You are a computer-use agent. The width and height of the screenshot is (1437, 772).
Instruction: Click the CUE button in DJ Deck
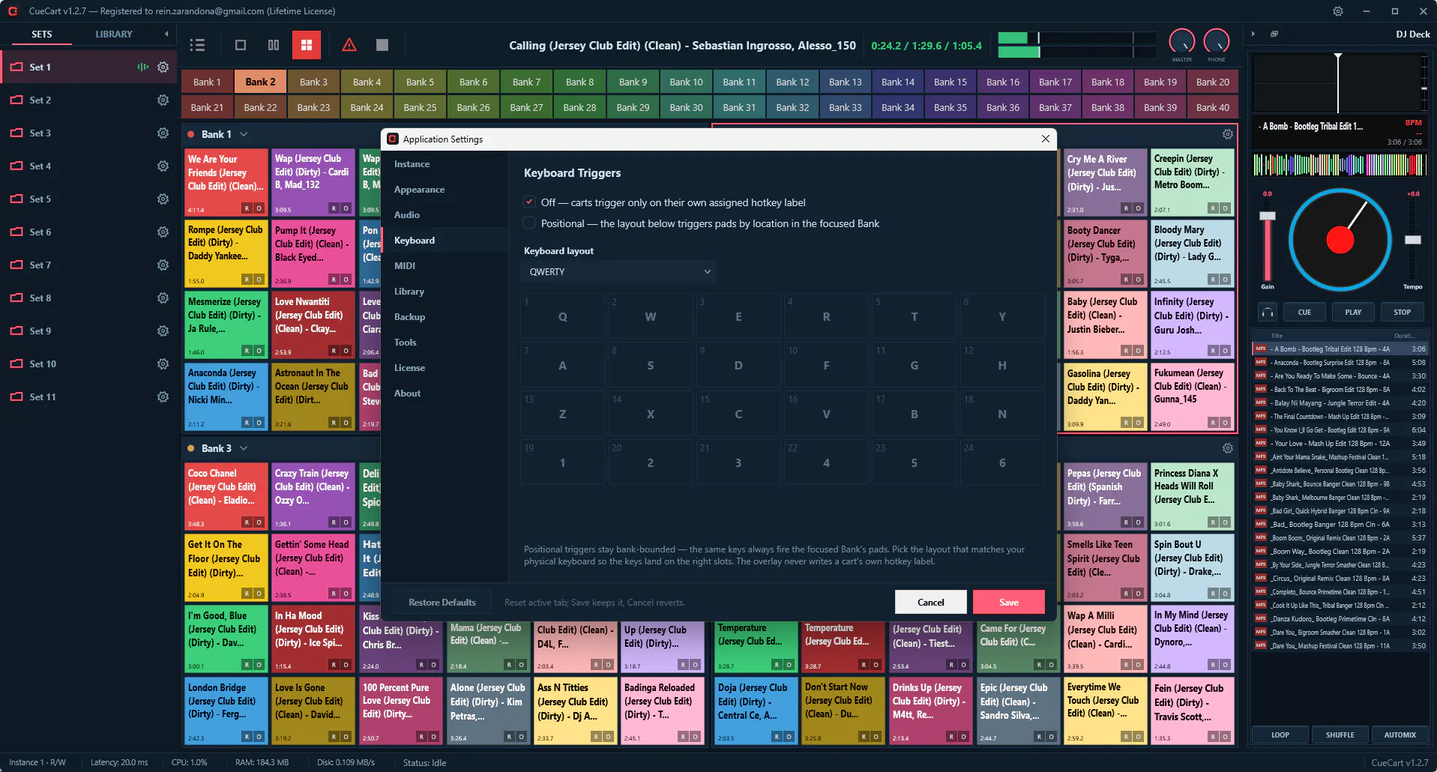pos(1304,312)
